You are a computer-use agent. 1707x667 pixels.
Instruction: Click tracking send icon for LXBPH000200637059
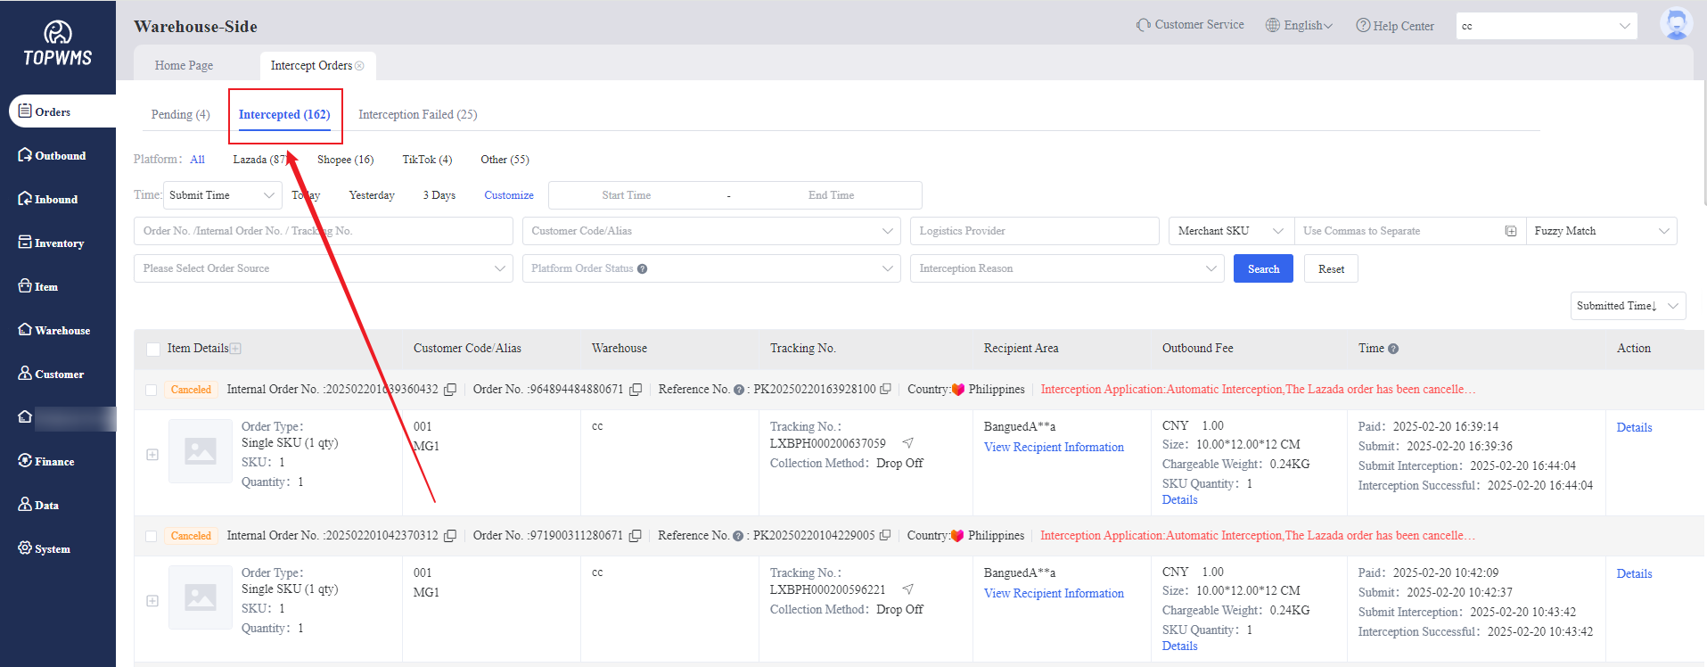pyautogui.click(x=907, y=443)
